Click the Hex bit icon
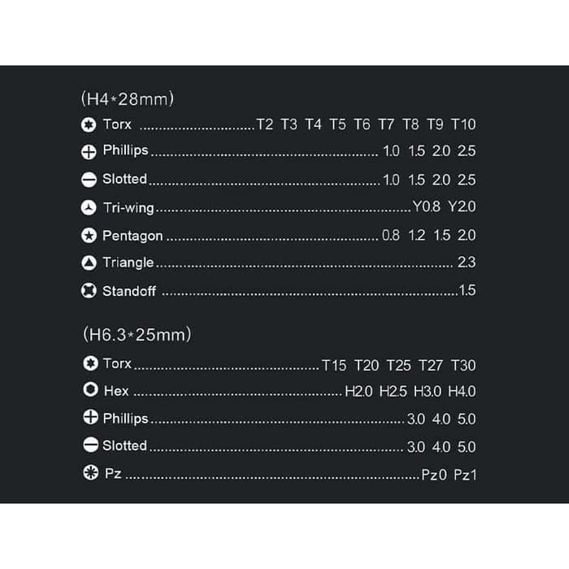The image size is (569, 569). point(91,389)
